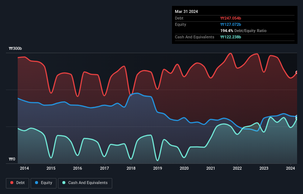Image resolution: width=303 pixels, height=194 pixels.
Task: Select the 2023 x-axis label
Action: click(x=264, y=168)
